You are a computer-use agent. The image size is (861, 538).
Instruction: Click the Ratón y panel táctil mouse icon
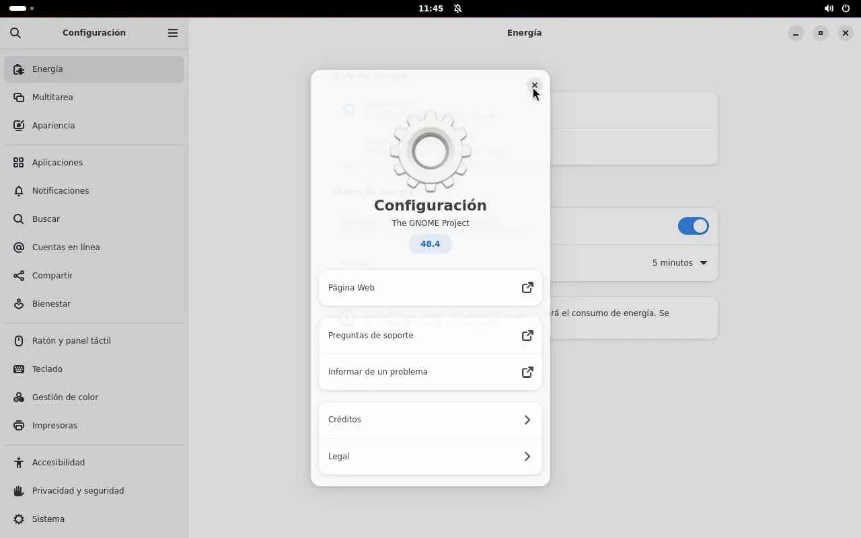click(19, 341)
